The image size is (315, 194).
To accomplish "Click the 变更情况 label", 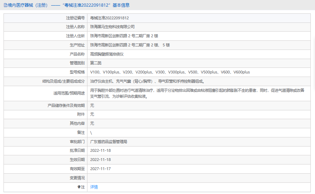I will click(x=77, y=178).
